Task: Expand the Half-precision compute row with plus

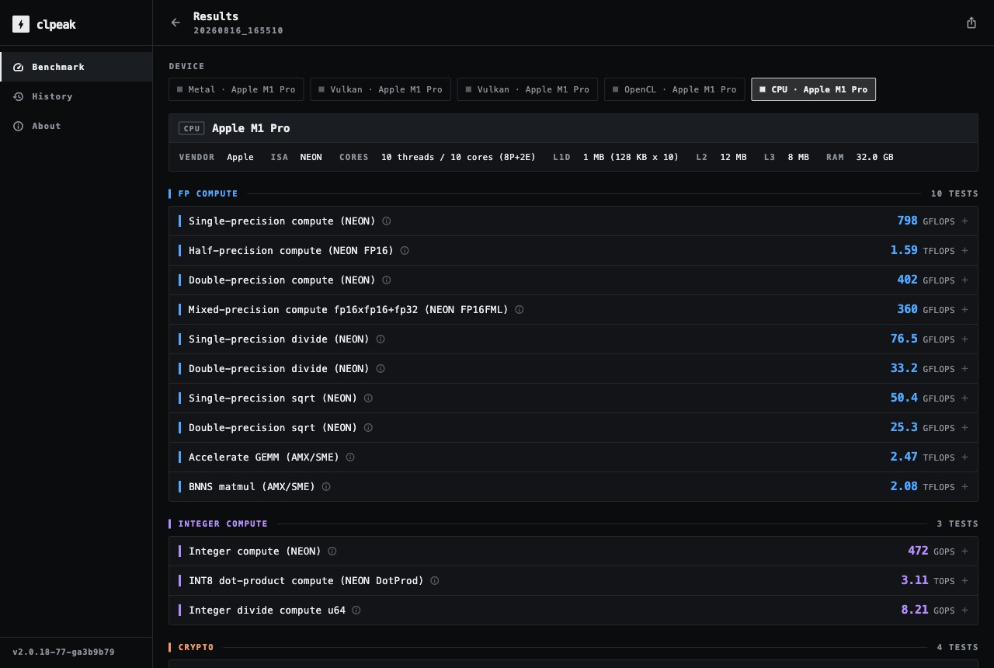Action: 965,251
